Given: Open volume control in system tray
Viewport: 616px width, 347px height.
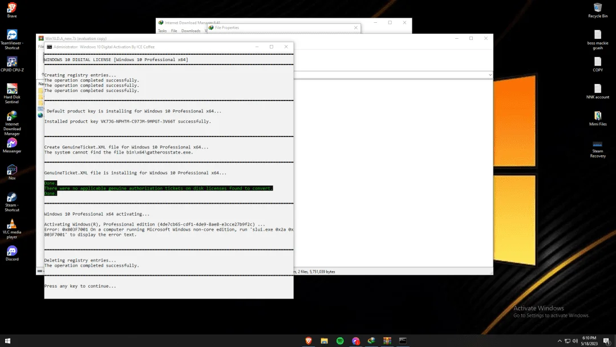Looking at the screenshot, I should [575, 341].
